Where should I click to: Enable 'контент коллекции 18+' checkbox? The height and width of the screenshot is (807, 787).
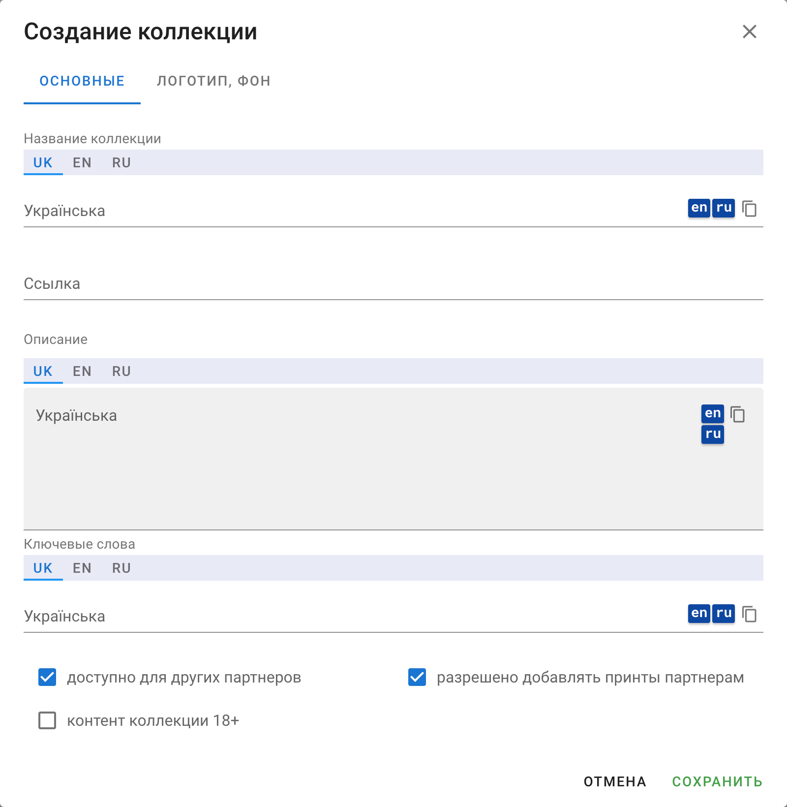point(47,720)
